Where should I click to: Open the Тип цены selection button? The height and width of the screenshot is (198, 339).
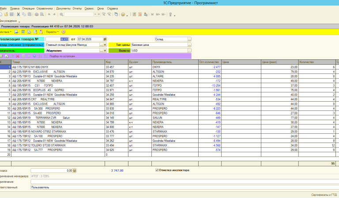tap(189, 45)
